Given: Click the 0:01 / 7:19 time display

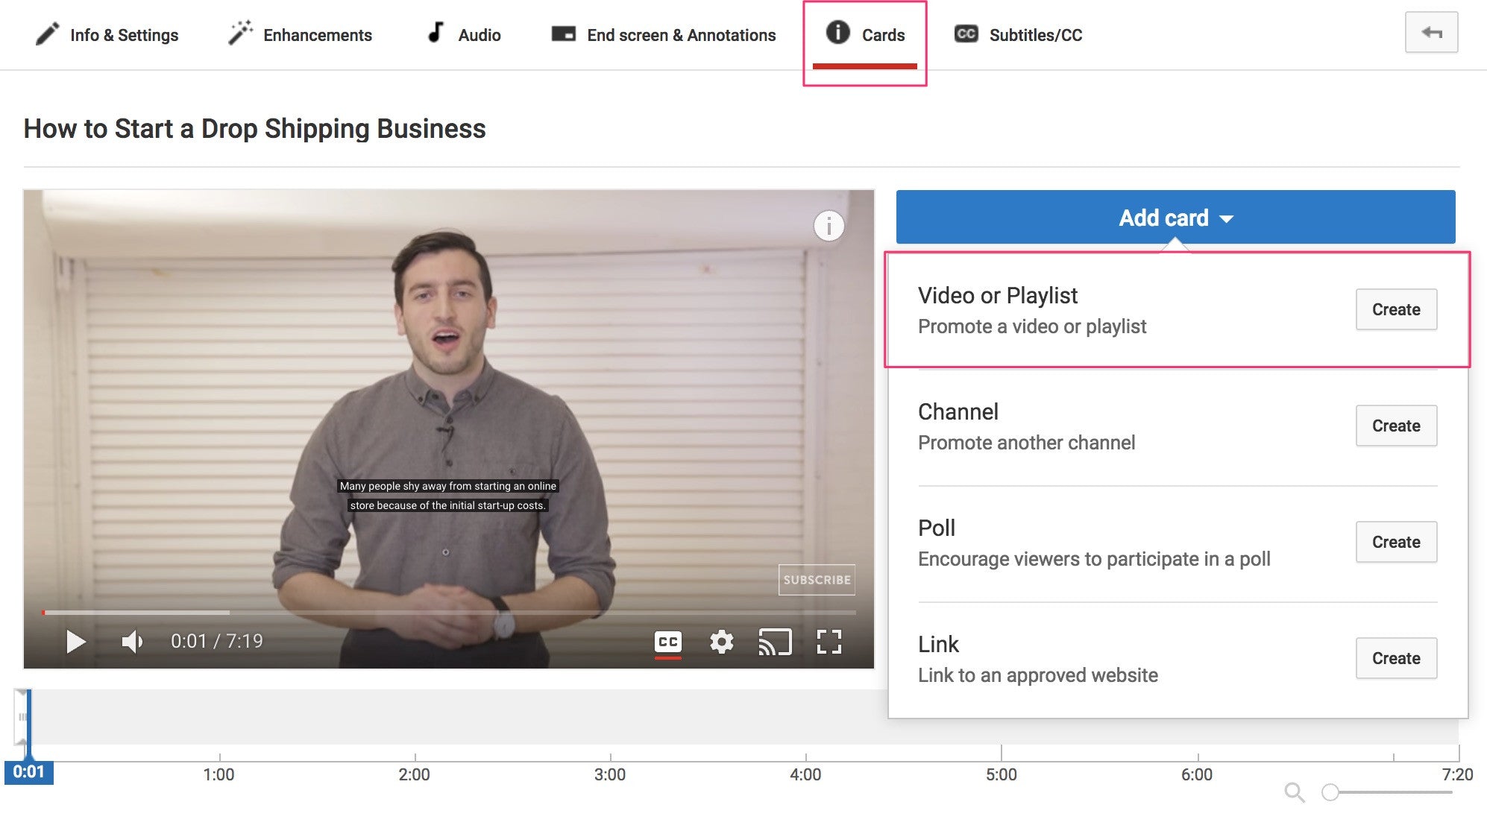Looking at the screenshot, I should [216, 641].
